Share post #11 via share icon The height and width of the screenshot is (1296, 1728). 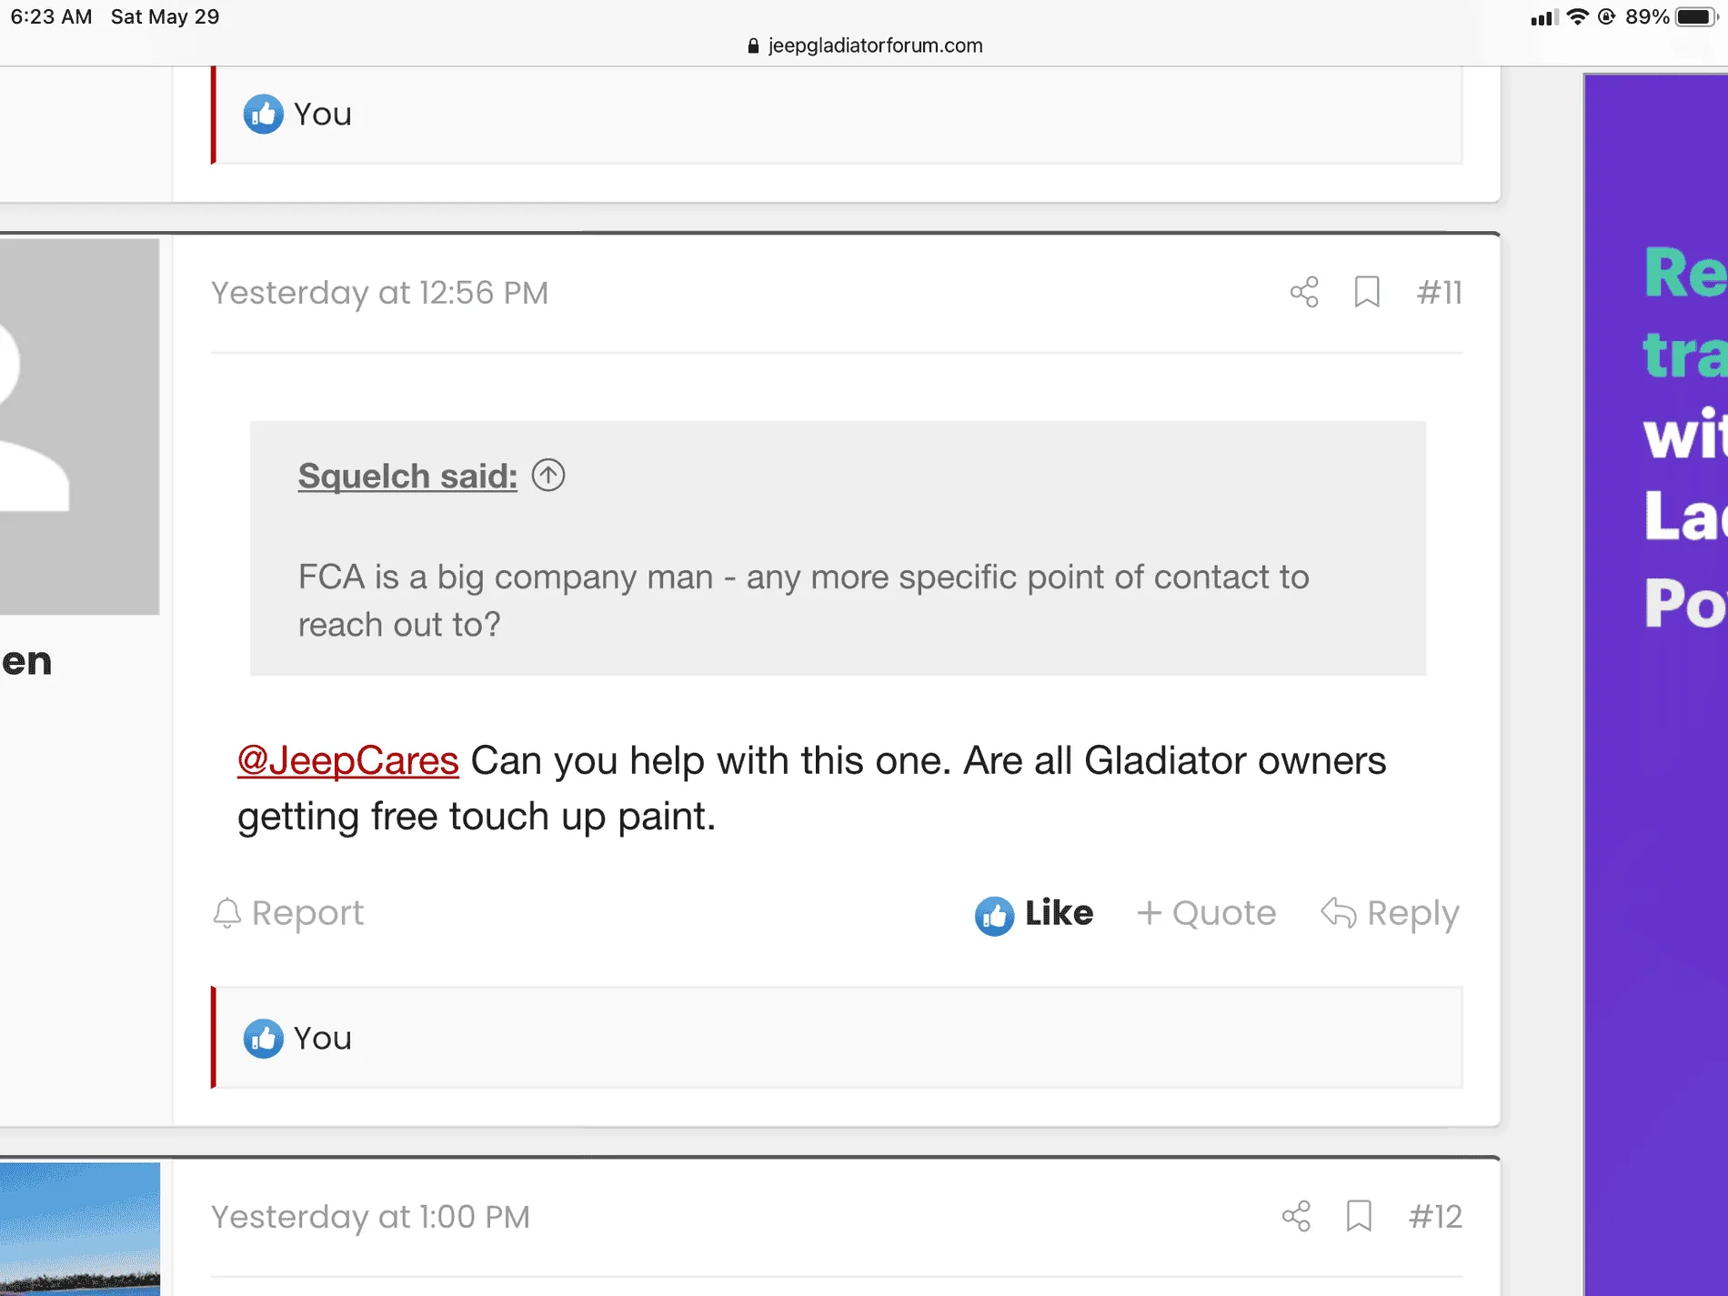tap(1304, 292)
